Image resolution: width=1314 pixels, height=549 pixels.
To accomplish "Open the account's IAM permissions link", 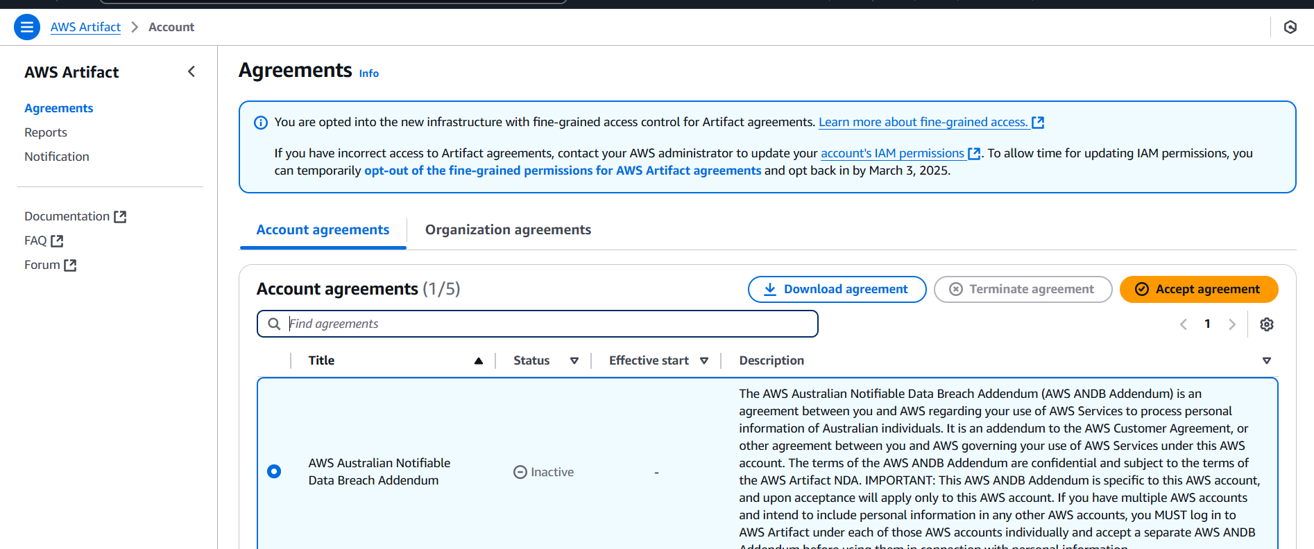I will (892, 153).
